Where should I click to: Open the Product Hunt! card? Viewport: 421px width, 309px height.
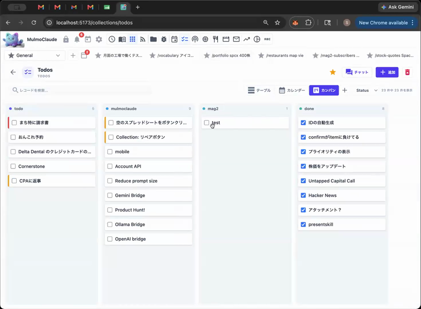(148, 210)
